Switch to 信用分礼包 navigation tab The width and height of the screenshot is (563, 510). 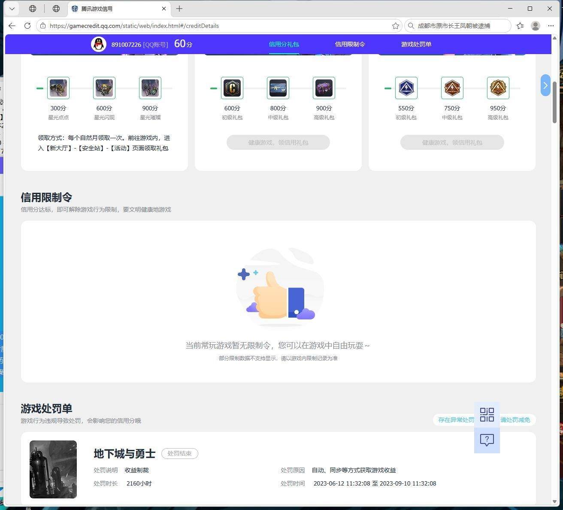click(x=284, y=44)
